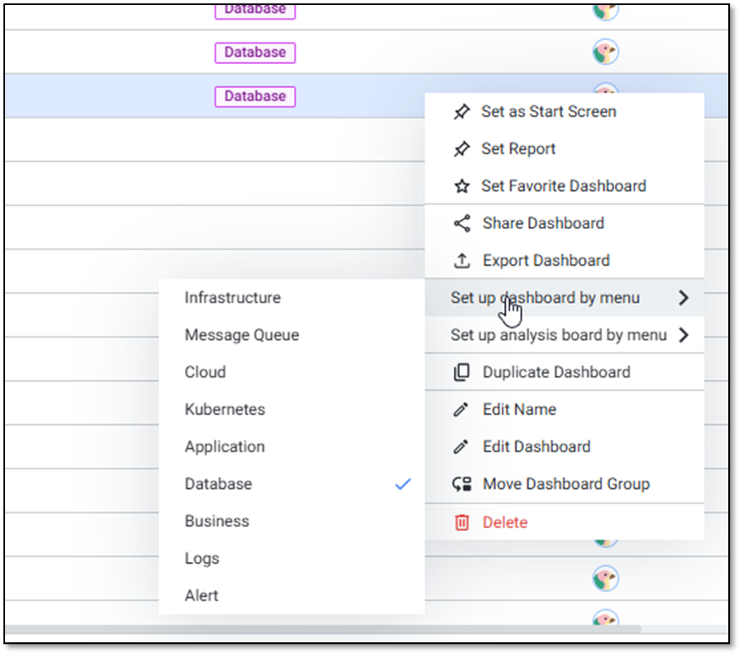Viewport: 741px width, 655px height.
Task: Click the Database tag in highlighted row
Action: (x=255, y=96)
